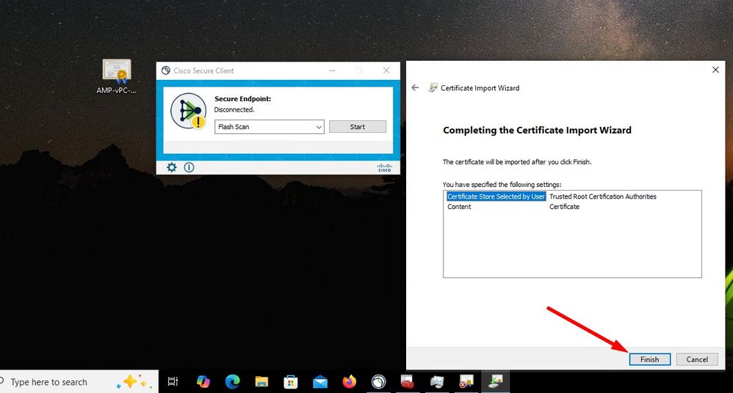This screenshot has height=393, width=733.
Task: Select 'Trusted Root Certification Authorities' value
Action: click(x=602, y=196)
